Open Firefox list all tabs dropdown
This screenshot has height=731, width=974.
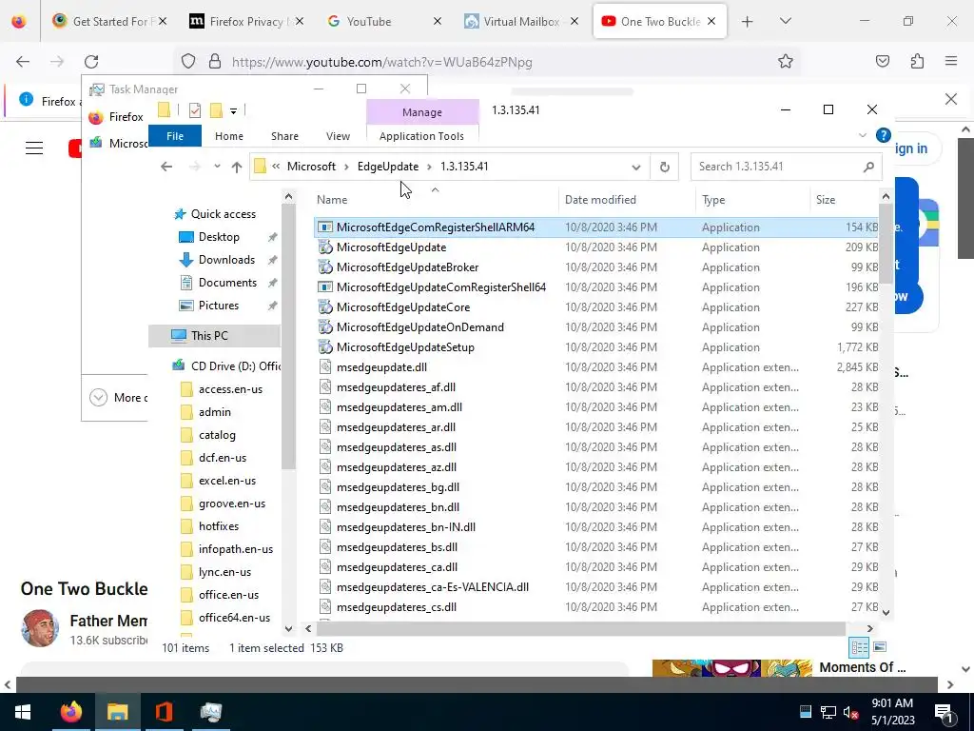785,21
